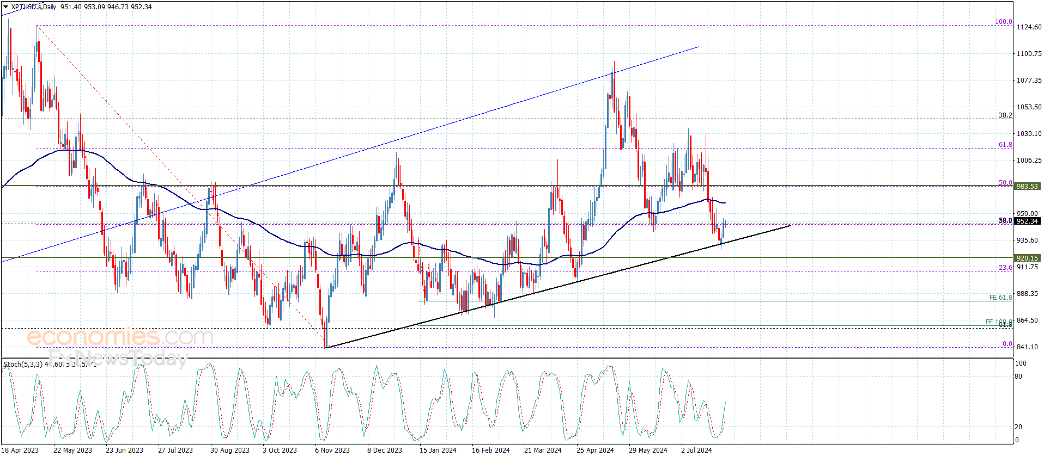Click the 983.53 horizontal line price tag
This screenshot has width=1044, height=457.
point(1027,186)
